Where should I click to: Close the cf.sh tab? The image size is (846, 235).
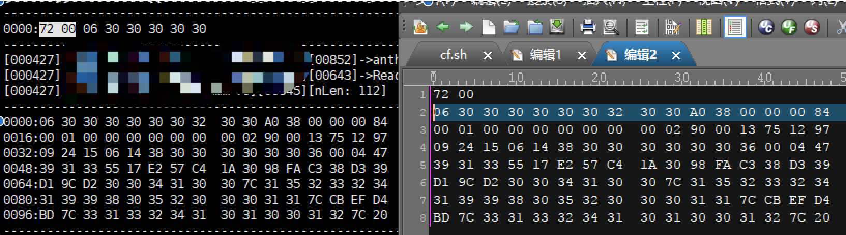tap(487, 55)
